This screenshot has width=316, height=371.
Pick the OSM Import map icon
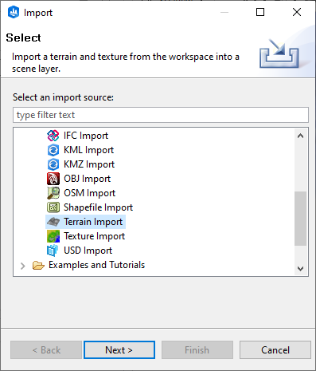point(53,193)
